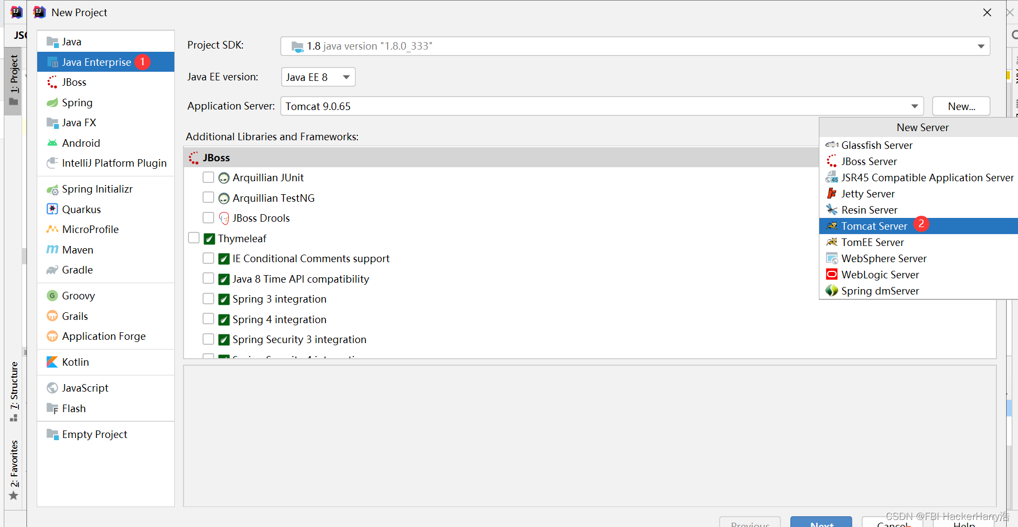This screenshot has height=527, width=1018.
Task: Click the Spring dmServer icon
Action: [x=832, y=291]
